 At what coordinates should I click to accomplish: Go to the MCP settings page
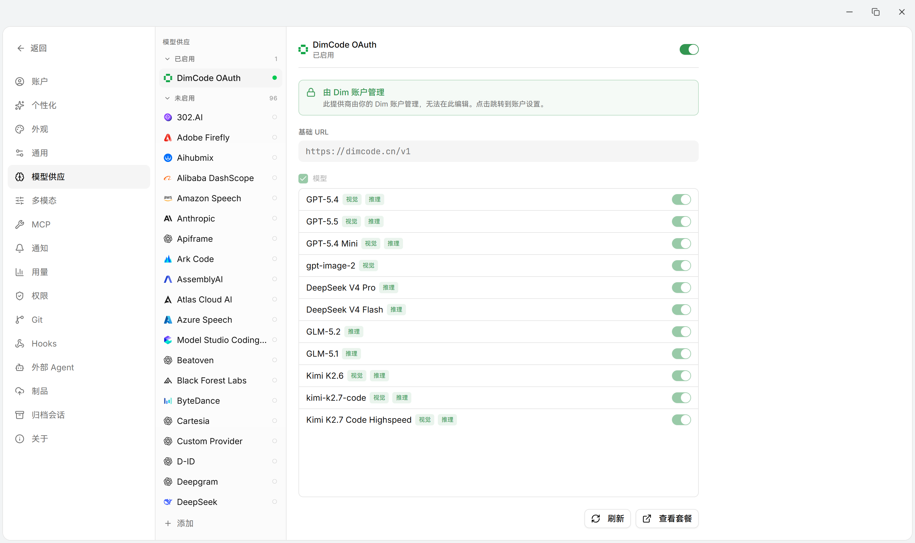(79, 224)
